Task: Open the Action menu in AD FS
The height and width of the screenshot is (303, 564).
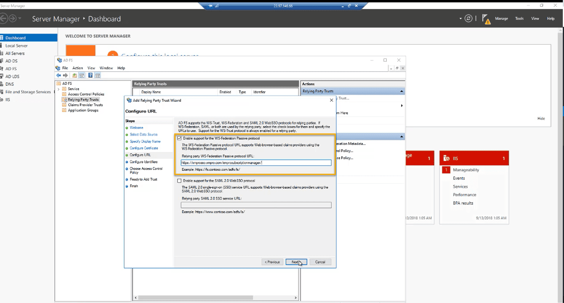Action: [77, 68]
